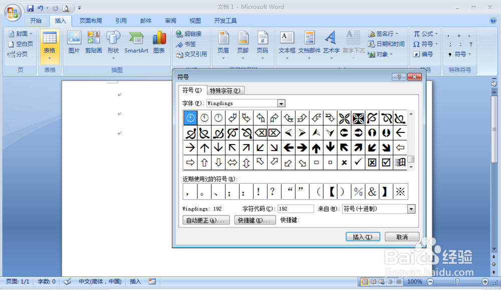Open the 页面布局 ribbon tab

click(x=90, y=20)
